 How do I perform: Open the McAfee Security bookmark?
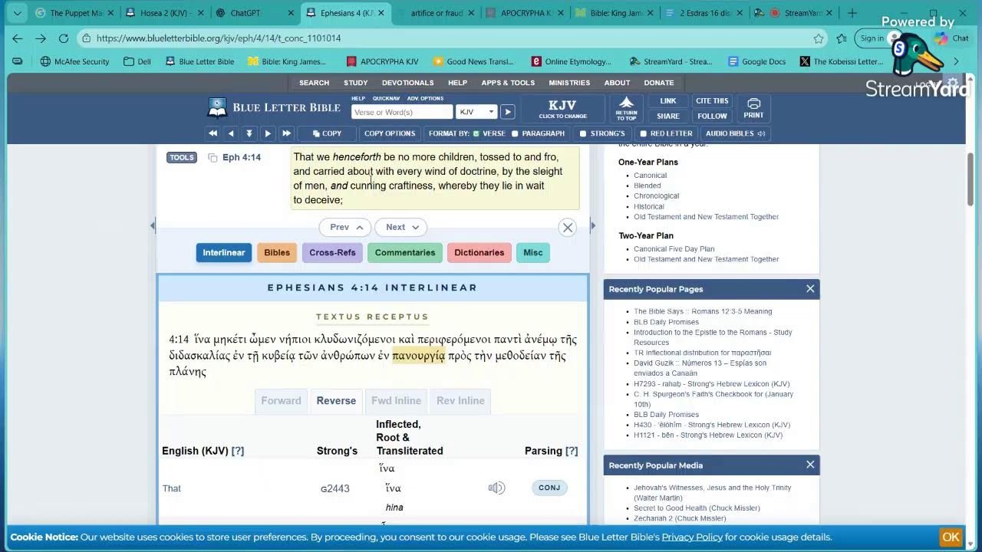coord(74,61)
